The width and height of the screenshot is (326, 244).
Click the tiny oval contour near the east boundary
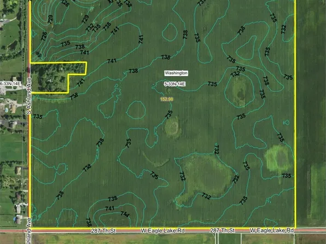[x=287, y=123]
